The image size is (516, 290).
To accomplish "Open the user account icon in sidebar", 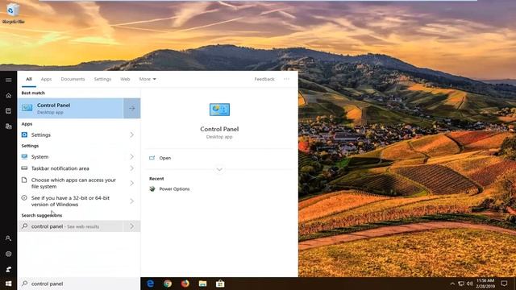I will point(9,238).
